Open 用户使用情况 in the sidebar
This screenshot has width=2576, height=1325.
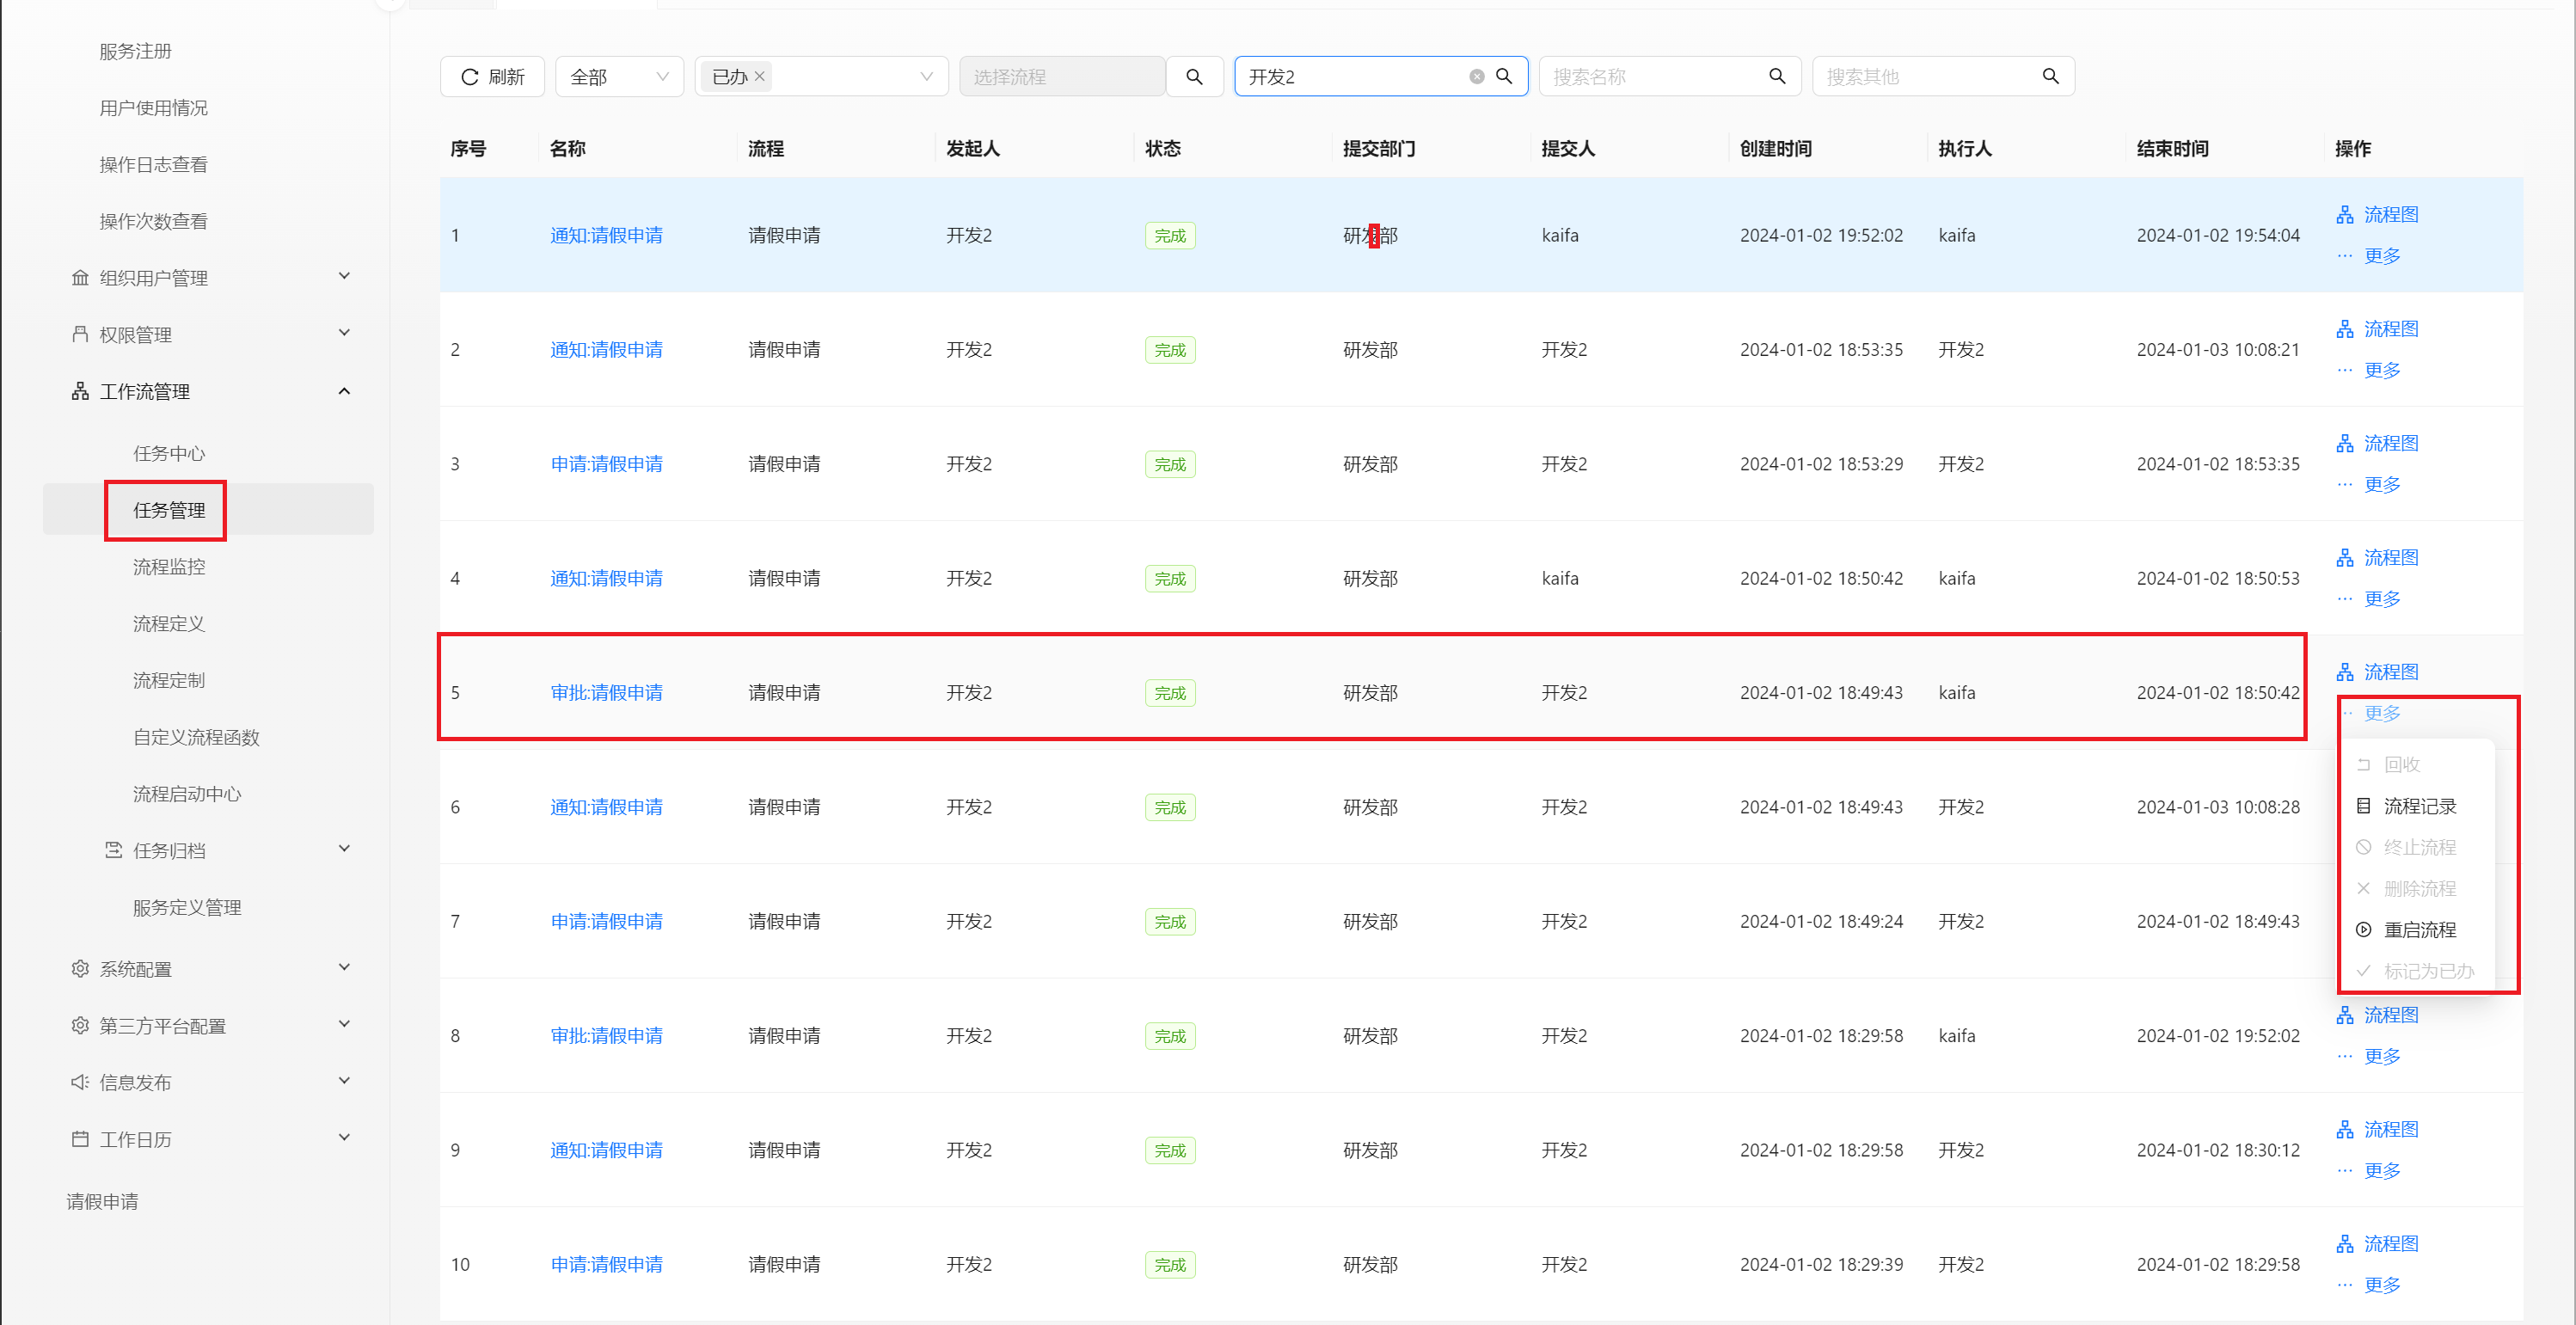(153, 108)
